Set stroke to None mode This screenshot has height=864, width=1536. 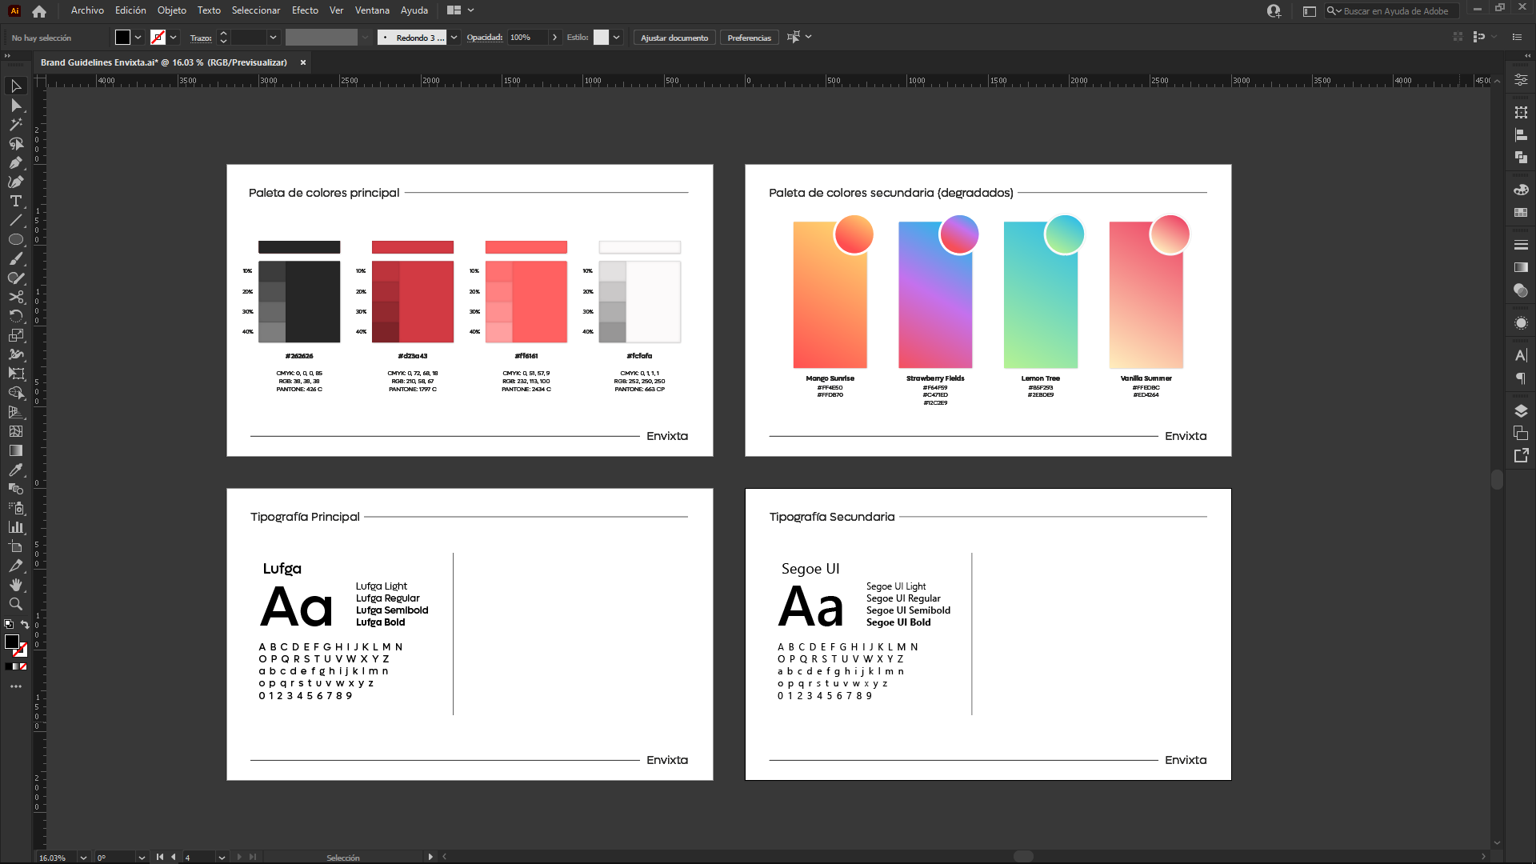pos(23,666)
